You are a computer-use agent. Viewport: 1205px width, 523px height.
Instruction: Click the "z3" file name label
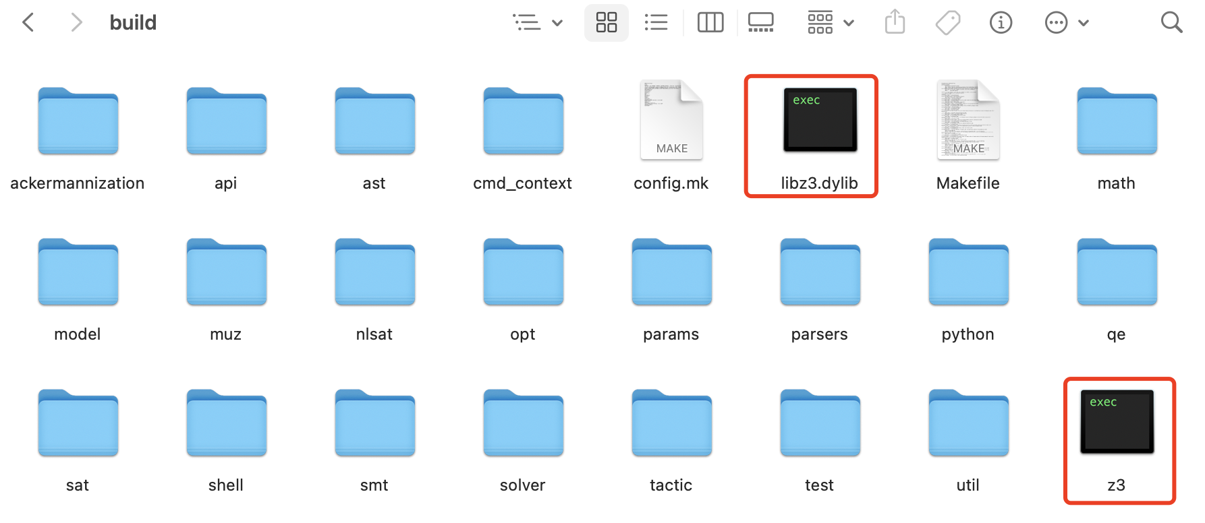[x=1117, y=485]
